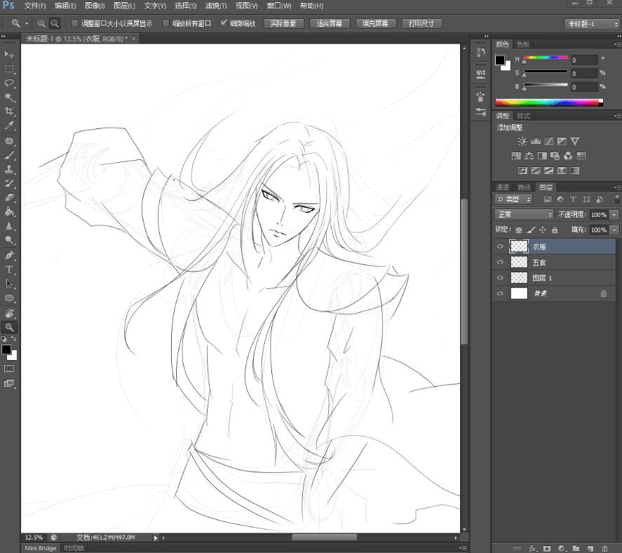
Task: Delete layer using trash icon
Action: point(604,548)
